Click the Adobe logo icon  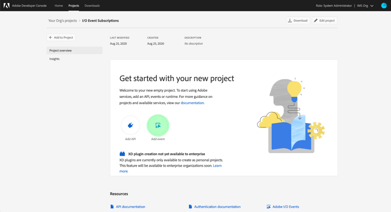click(6, 6)
